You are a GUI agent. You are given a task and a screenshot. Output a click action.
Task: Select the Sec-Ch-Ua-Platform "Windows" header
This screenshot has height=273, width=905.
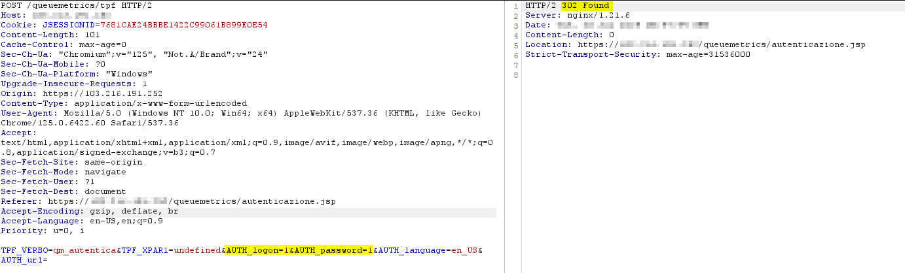coord(77,74)
